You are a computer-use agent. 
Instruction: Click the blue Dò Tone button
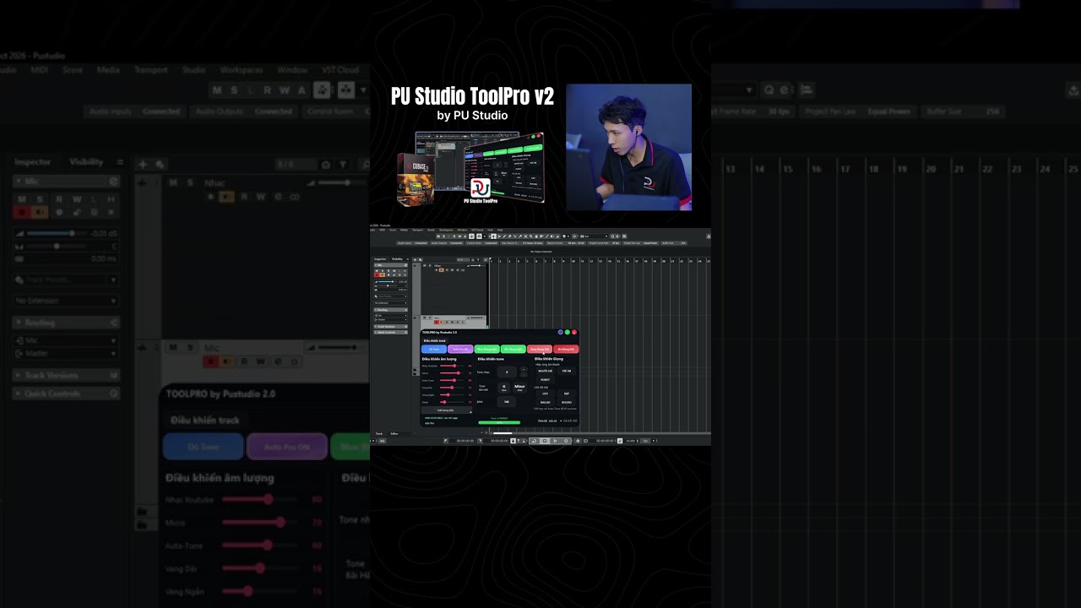pos(434,349)
